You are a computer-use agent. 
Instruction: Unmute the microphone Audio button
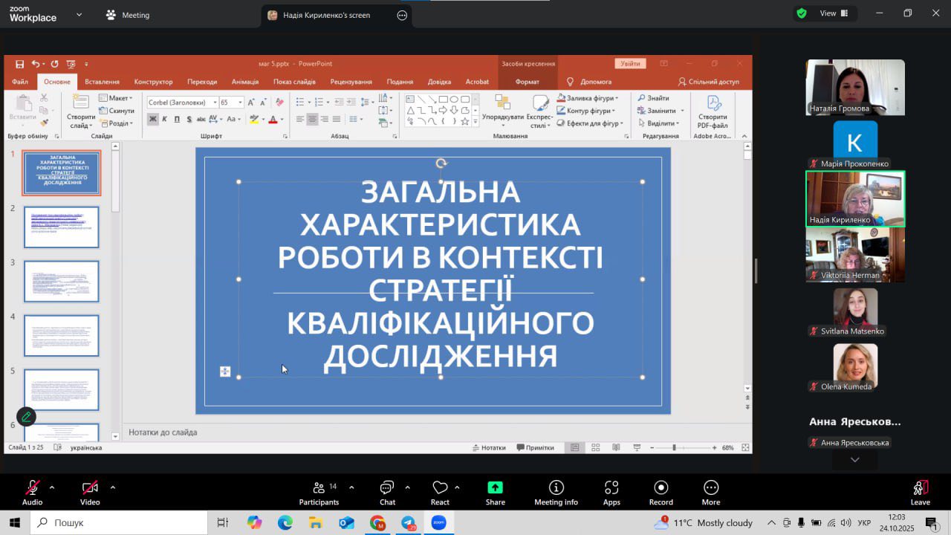pos(32,488)
